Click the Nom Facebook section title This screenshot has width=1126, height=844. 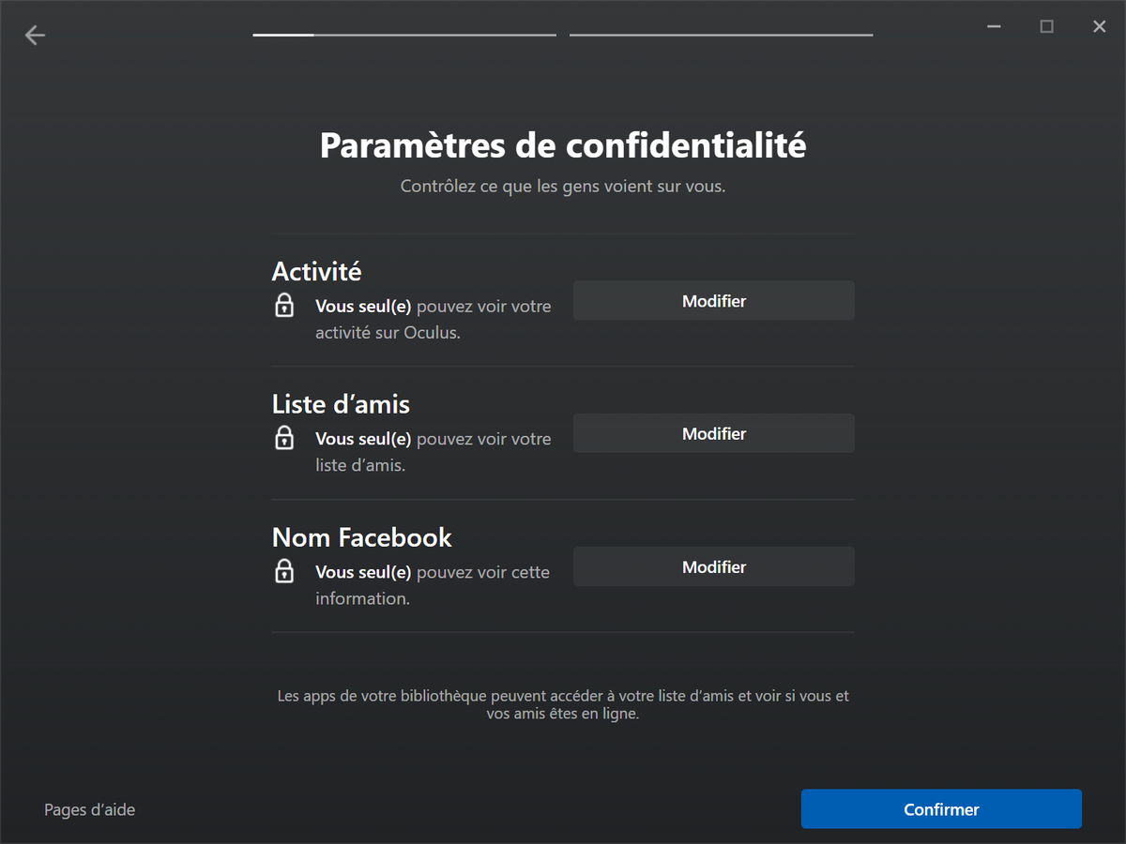pyautogui.click(x=362, y=537)
